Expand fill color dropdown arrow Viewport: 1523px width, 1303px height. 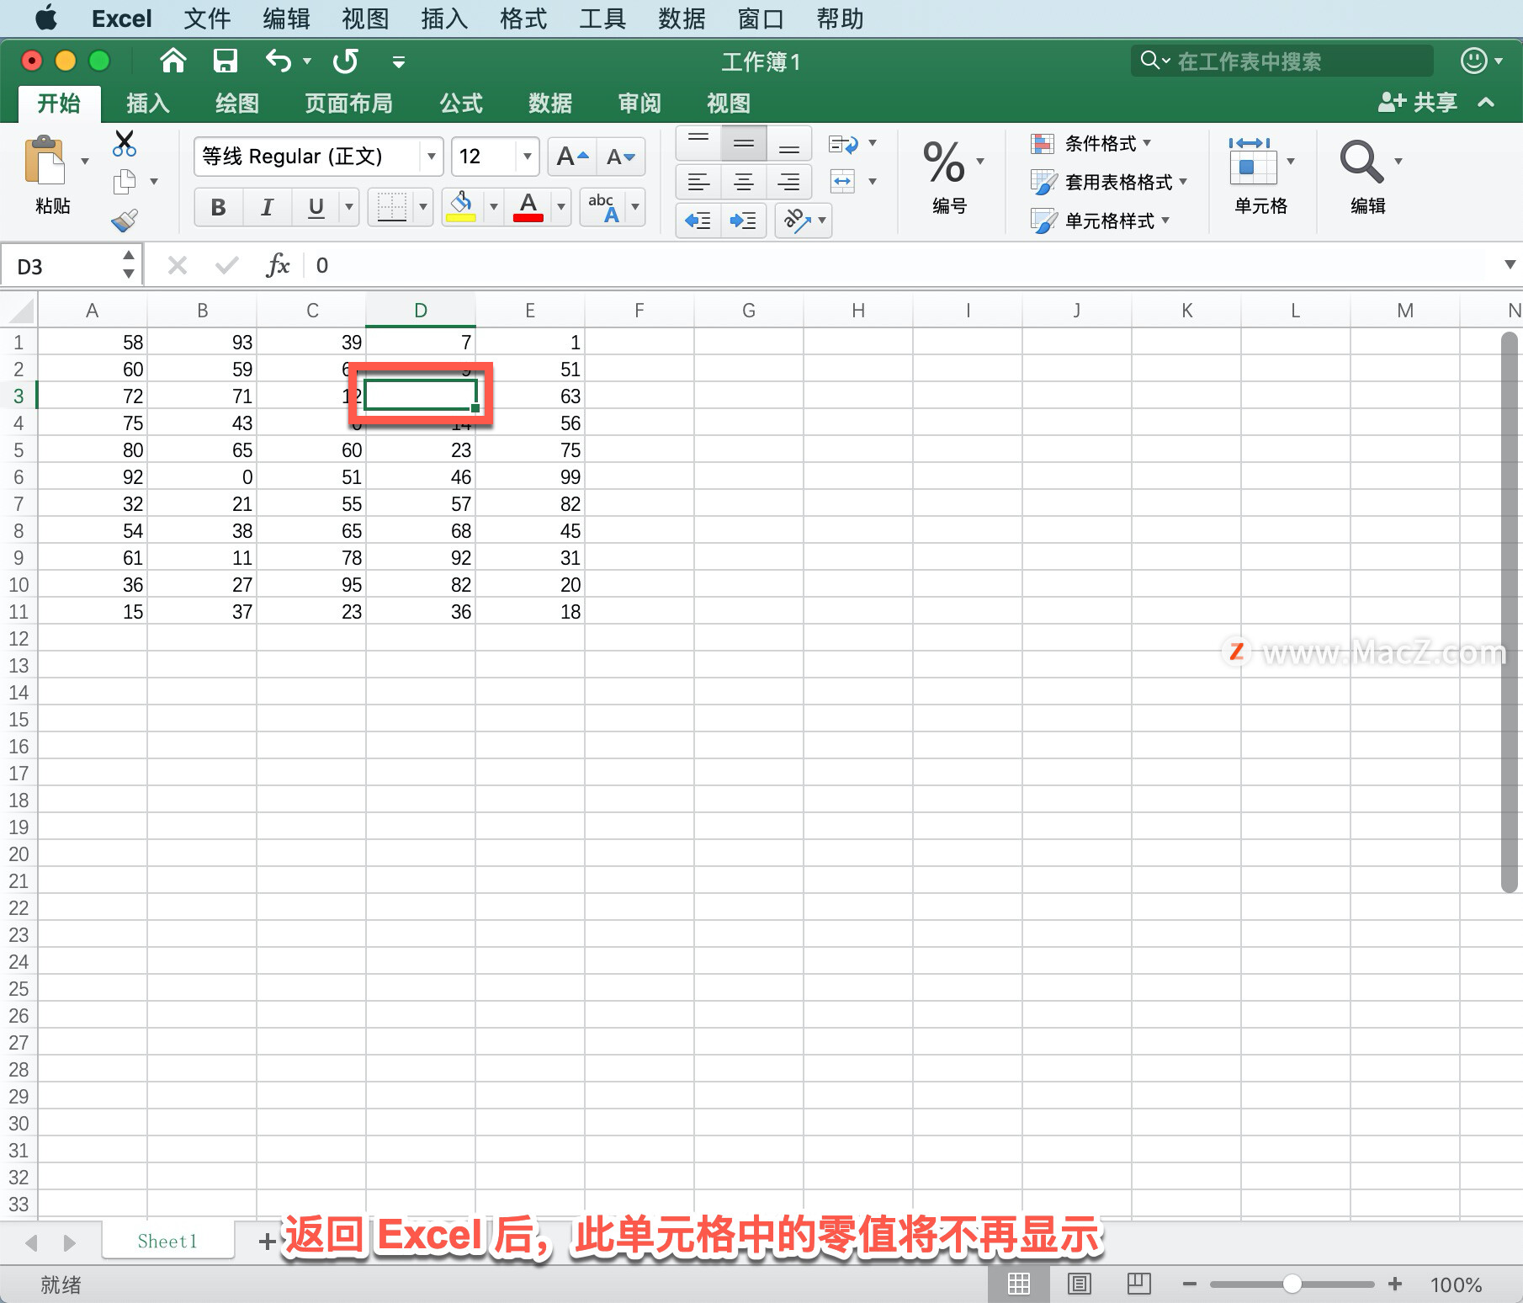(x=494, y=207)
